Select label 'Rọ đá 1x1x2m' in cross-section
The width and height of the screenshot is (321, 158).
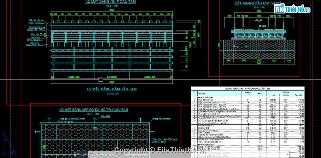240,46
